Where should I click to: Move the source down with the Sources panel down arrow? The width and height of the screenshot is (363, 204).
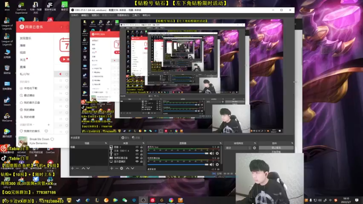[132, 168]
